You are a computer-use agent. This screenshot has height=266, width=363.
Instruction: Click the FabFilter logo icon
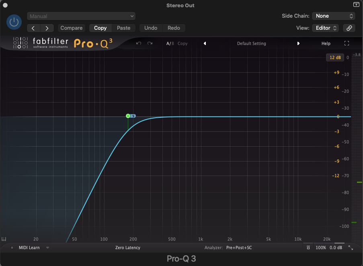[21, 43]
